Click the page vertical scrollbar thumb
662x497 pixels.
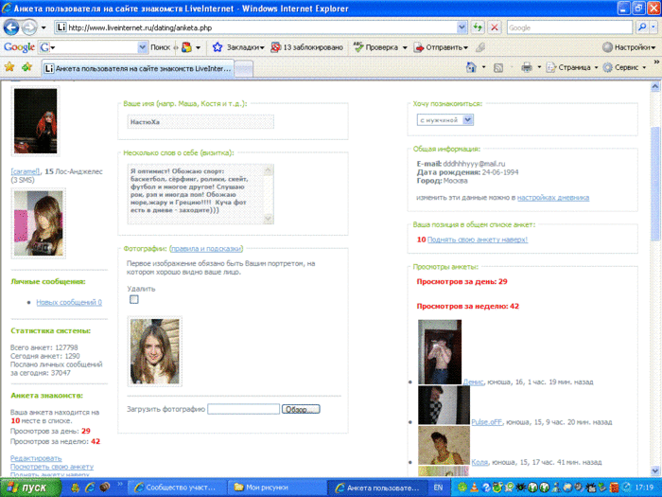click(654, 182)
